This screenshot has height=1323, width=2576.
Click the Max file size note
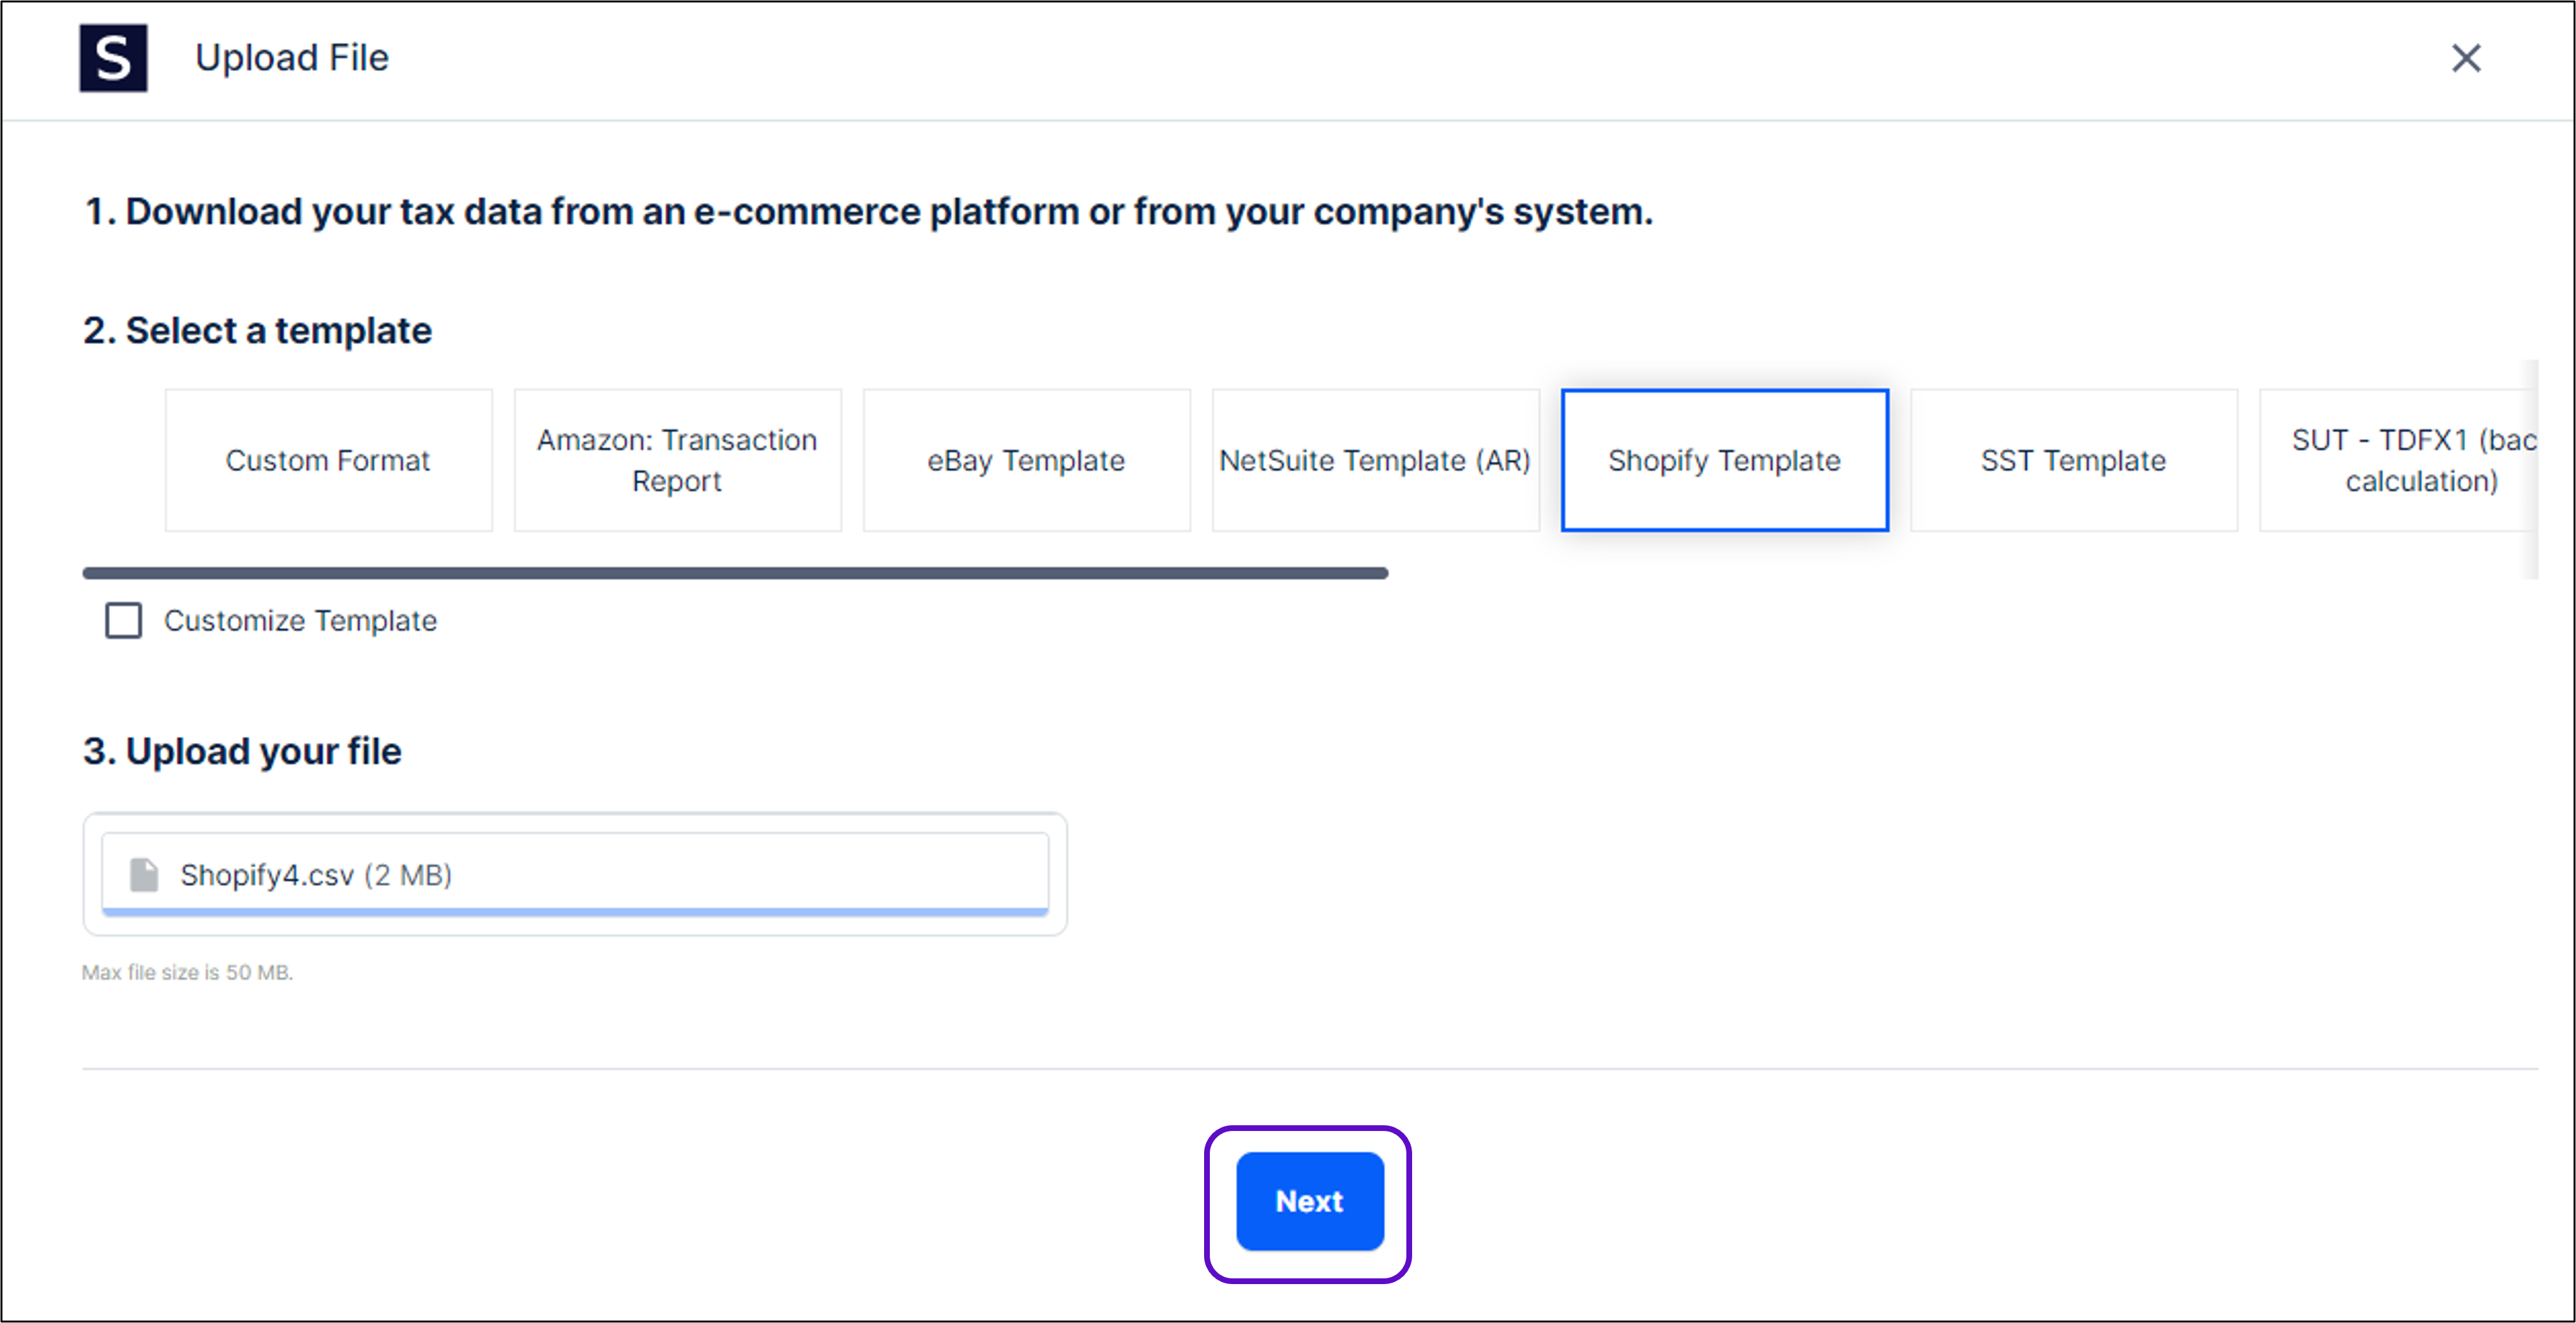point(187,972)
